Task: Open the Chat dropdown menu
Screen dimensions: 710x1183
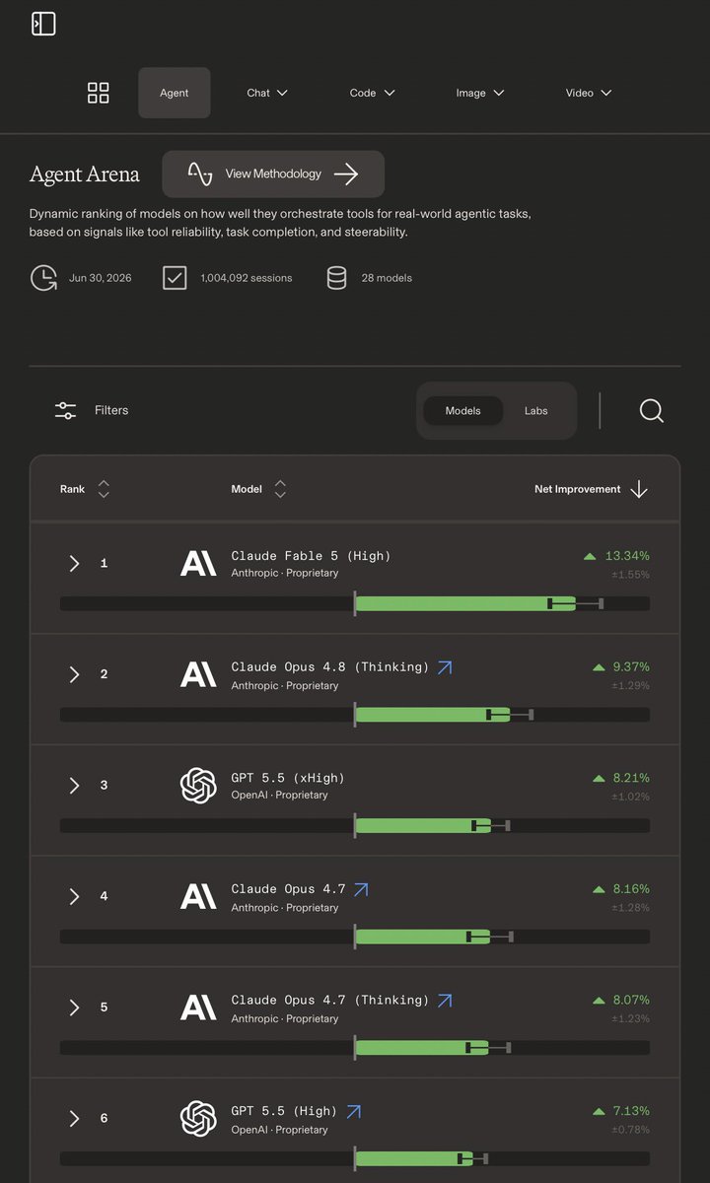Action: click(267, 93)
